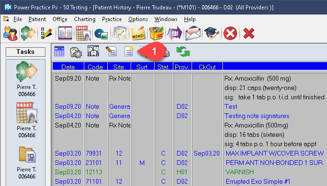Open the Help menu
Screen dimensions: 327x186
(190, 19)
